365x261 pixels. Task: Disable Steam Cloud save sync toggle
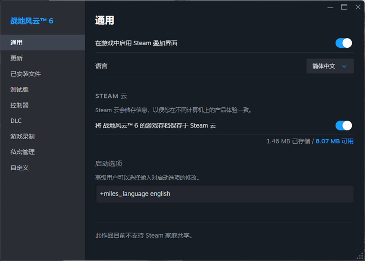point(343,125)
